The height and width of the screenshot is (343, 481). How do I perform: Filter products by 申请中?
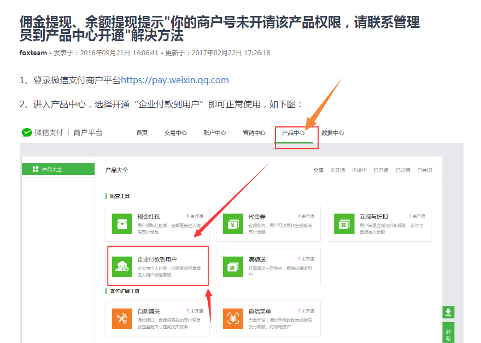pos(359,170)
